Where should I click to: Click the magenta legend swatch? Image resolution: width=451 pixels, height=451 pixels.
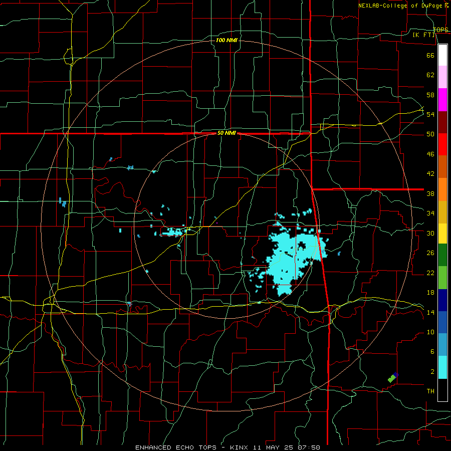[442, 100]
